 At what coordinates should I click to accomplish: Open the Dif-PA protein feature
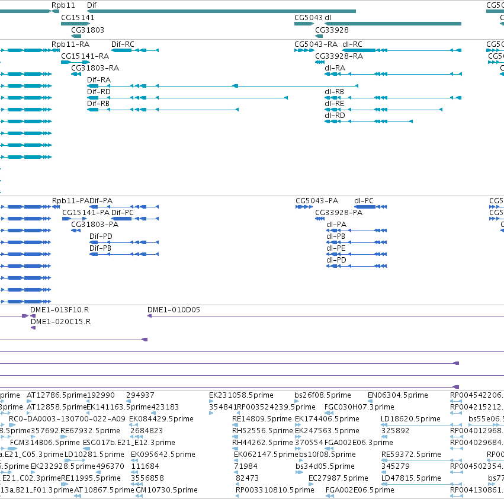101,201
